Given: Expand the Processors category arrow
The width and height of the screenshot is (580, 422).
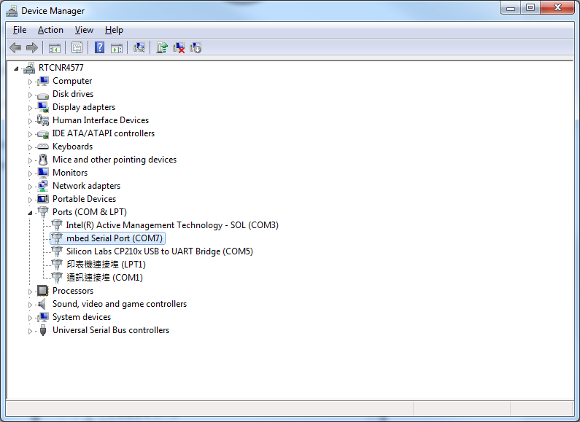Looking at the screenshot, I should coord(31,292).
